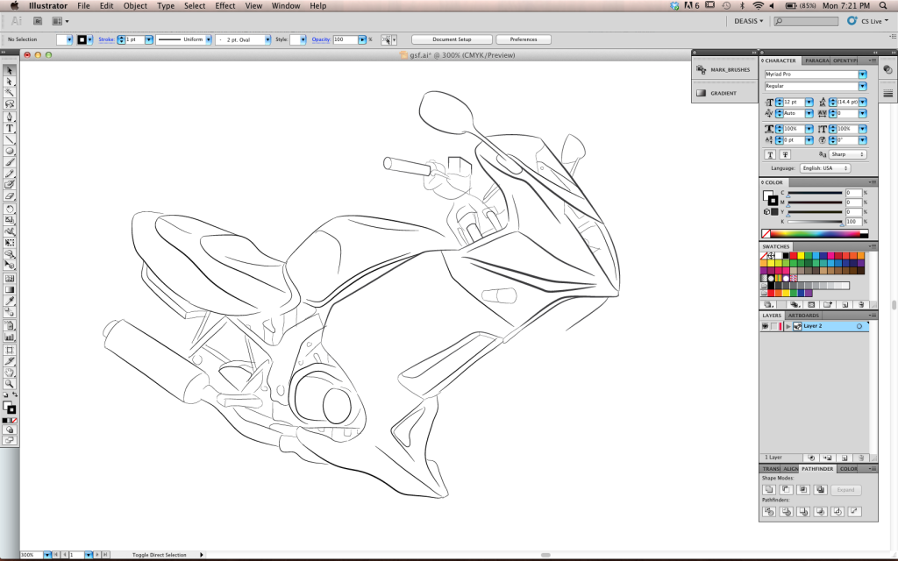
Task: Click the Unite shape mode icon
Action: [769, 489]
